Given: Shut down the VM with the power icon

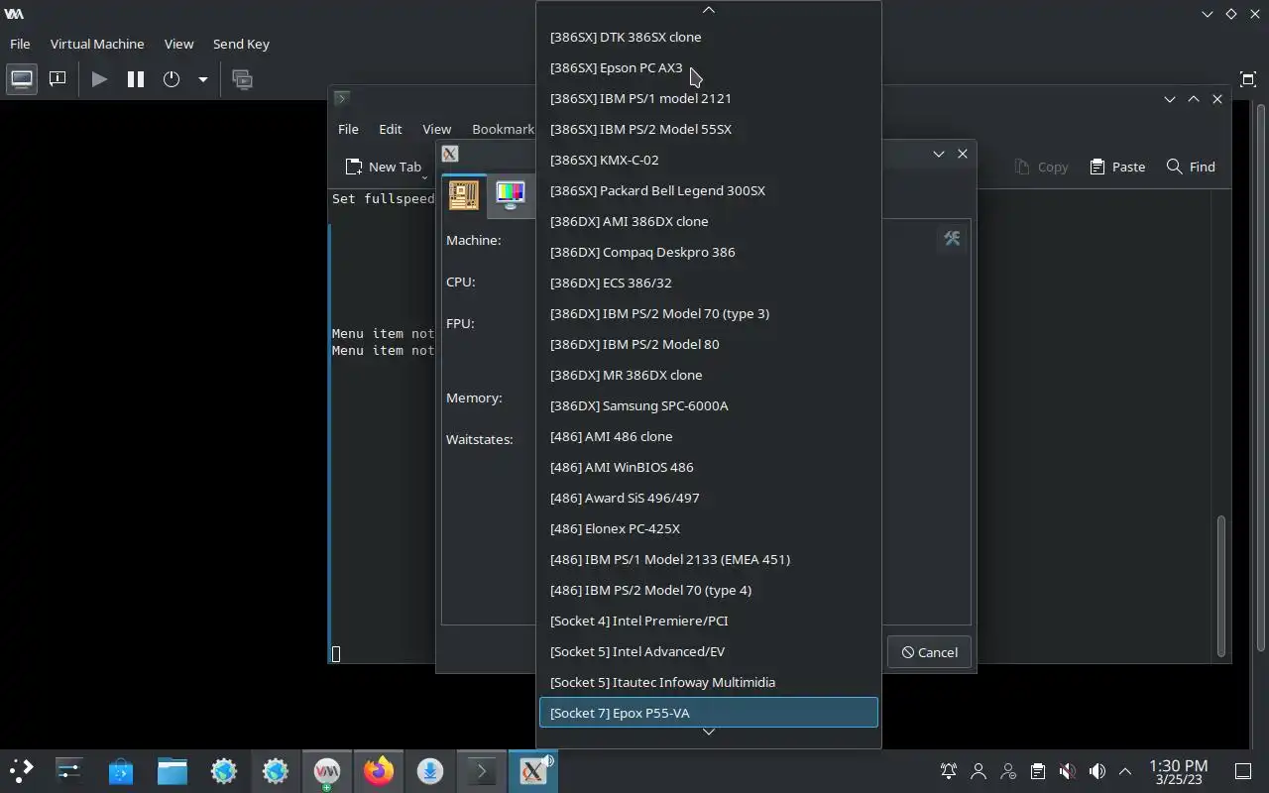Looking at the screenshot, I should point(172,79).
